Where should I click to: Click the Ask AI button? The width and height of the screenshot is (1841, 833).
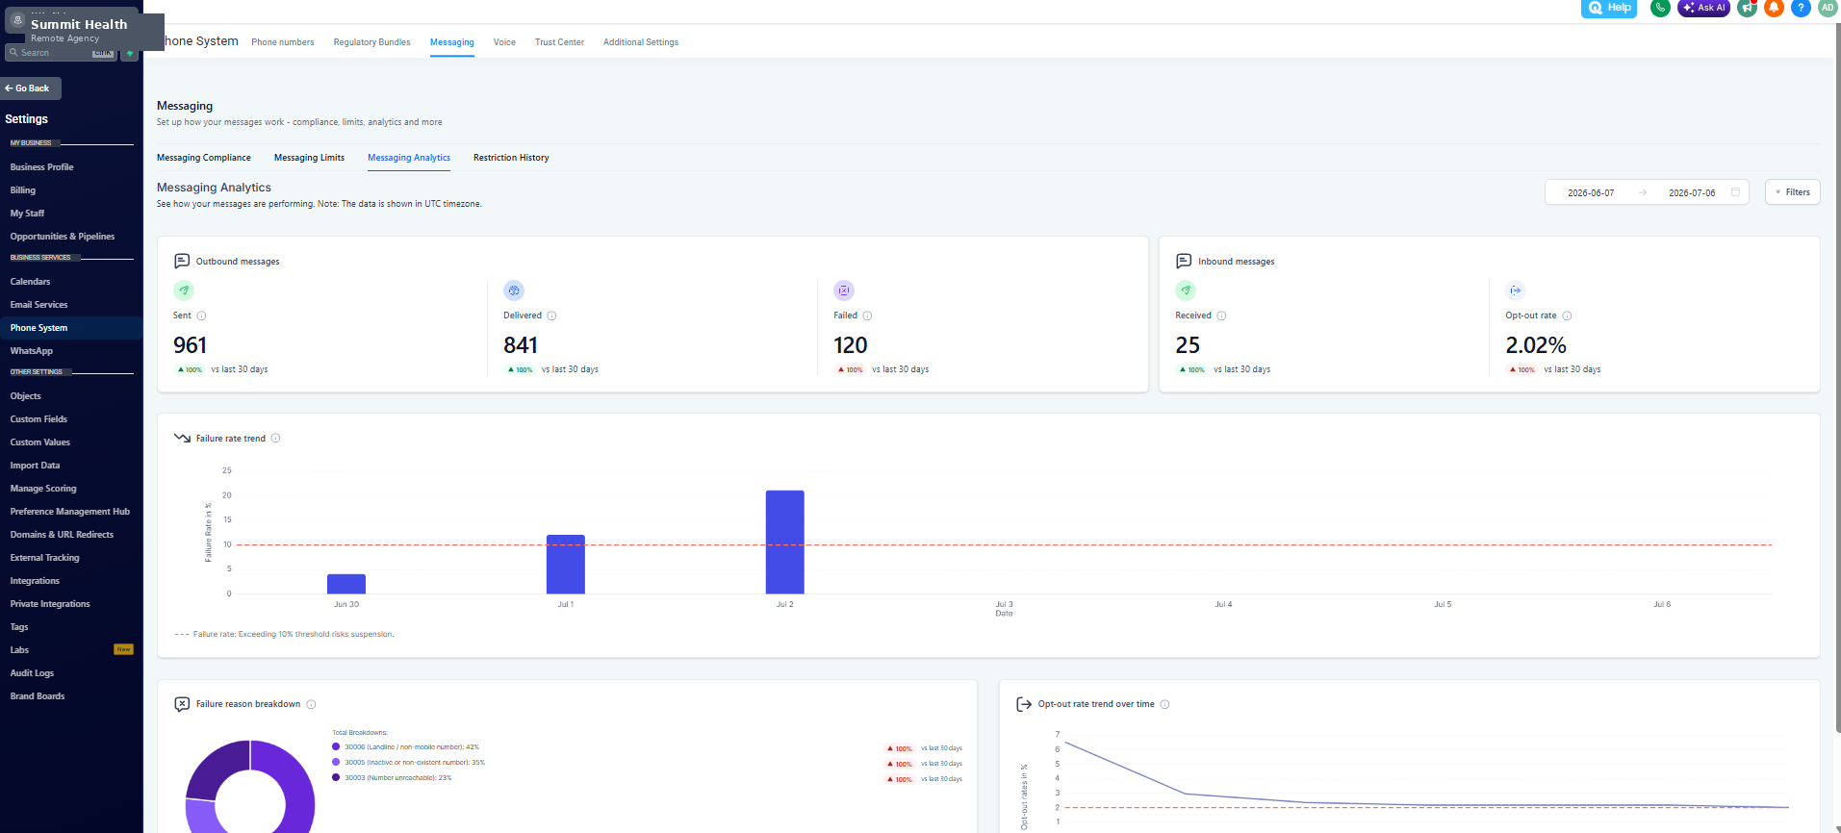(1703, 8)
